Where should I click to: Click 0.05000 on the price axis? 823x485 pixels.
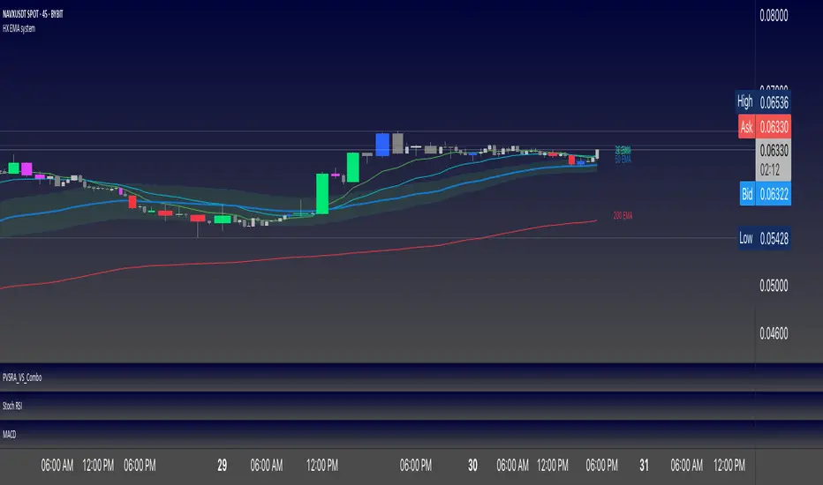[x=774, y=286]
